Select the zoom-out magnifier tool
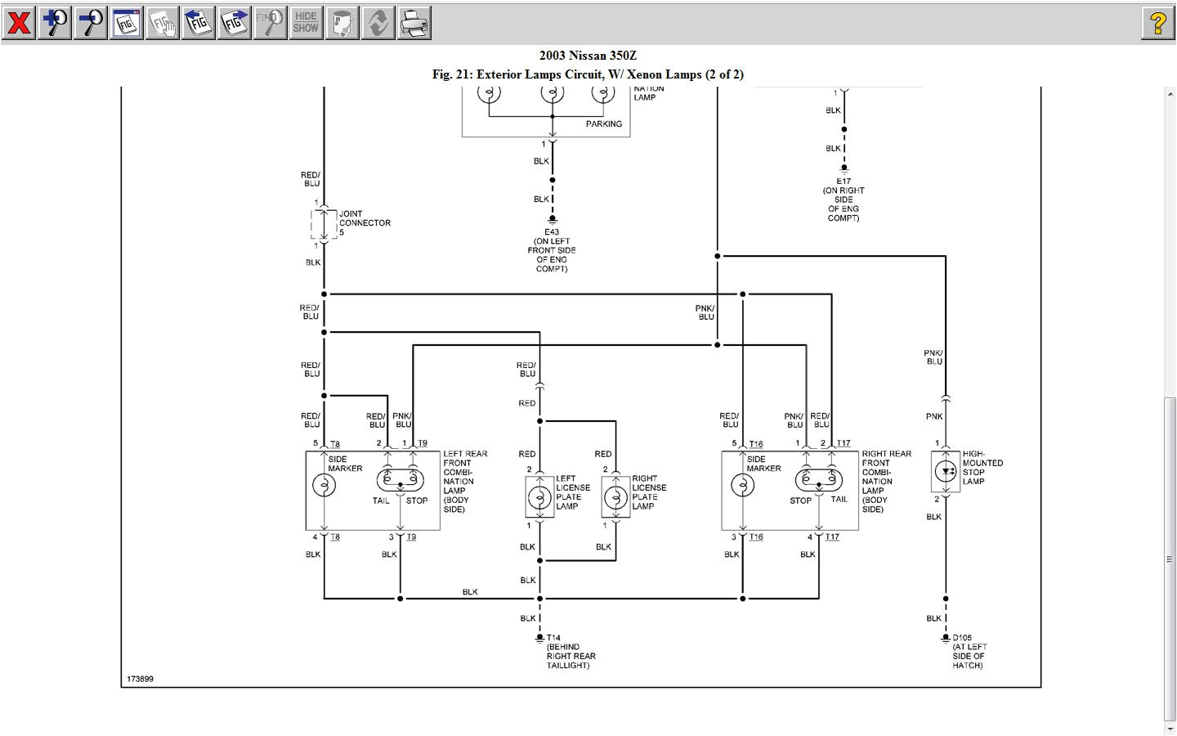The image size is (1177, 736). coord(90,22)
